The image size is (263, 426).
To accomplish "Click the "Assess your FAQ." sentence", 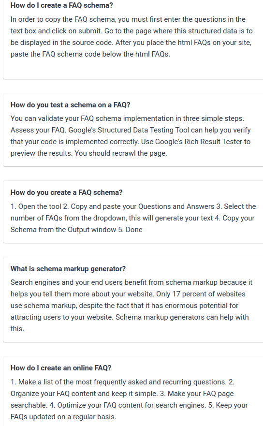I will (38, 130).
